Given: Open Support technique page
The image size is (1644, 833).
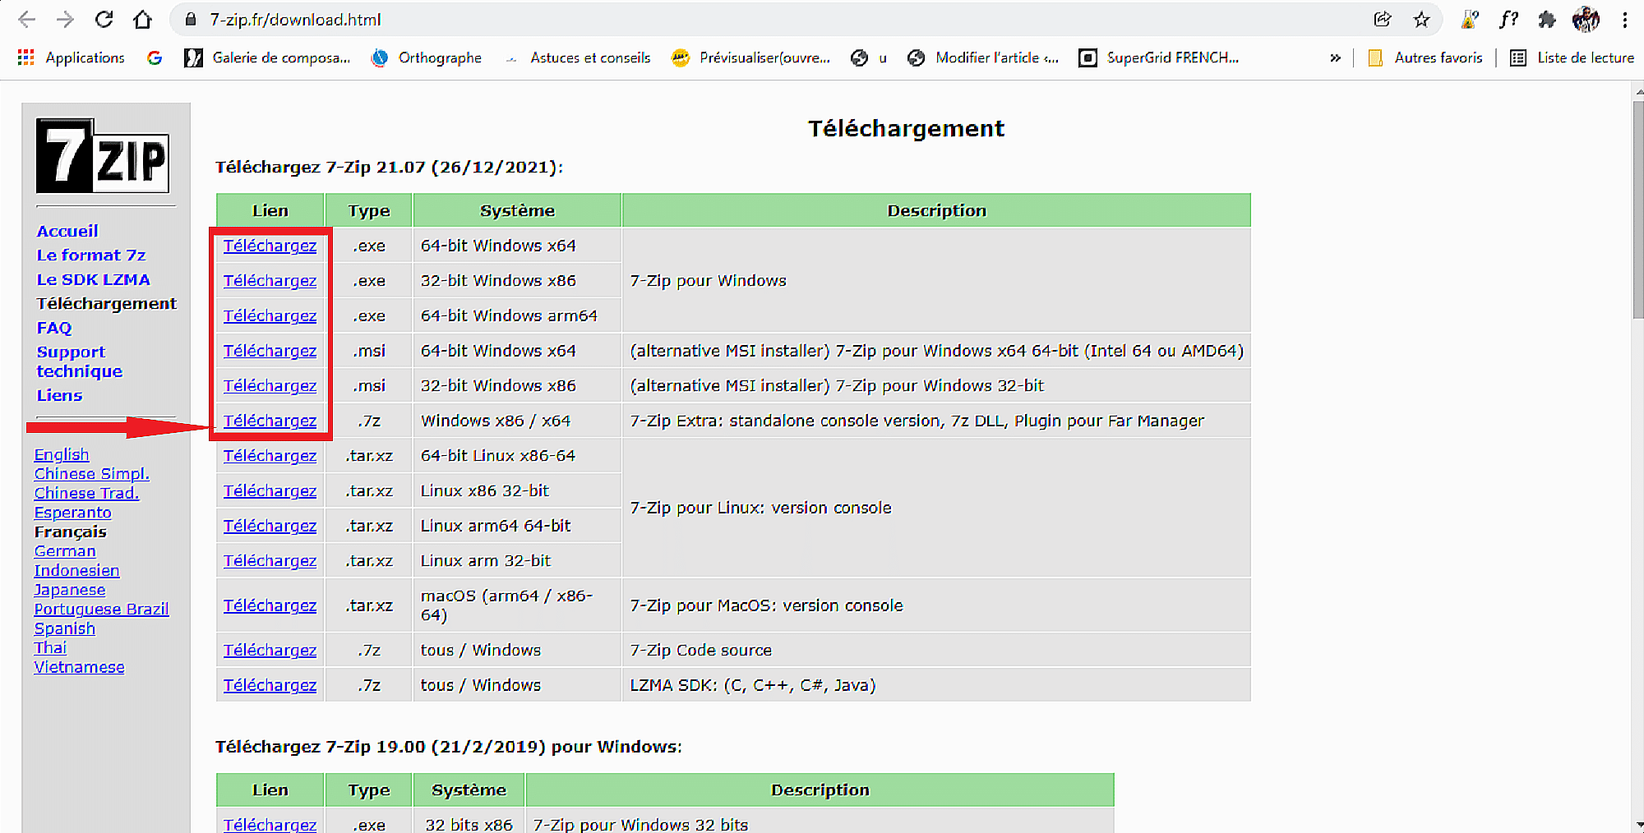Looking at the screenshot, I should (79, 361).
